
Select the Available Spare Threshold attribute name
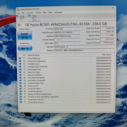pos(38,67)
